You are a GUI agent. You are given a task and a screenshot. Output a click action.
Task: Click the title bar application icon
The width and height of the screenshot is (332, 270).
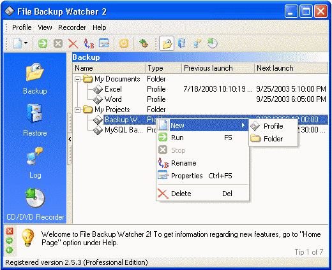tap(10, 11)
